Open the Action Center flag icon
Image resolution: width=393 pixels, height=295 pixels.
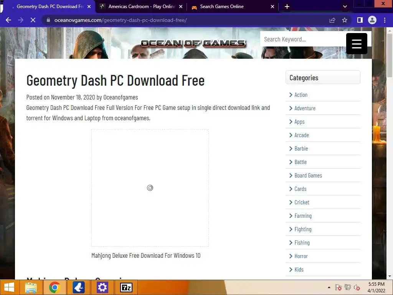[338, 287]
